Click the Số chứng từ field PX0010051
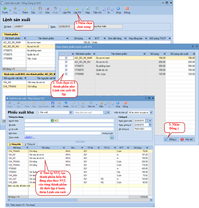The image size is (199, 208). tap(143, 129)
